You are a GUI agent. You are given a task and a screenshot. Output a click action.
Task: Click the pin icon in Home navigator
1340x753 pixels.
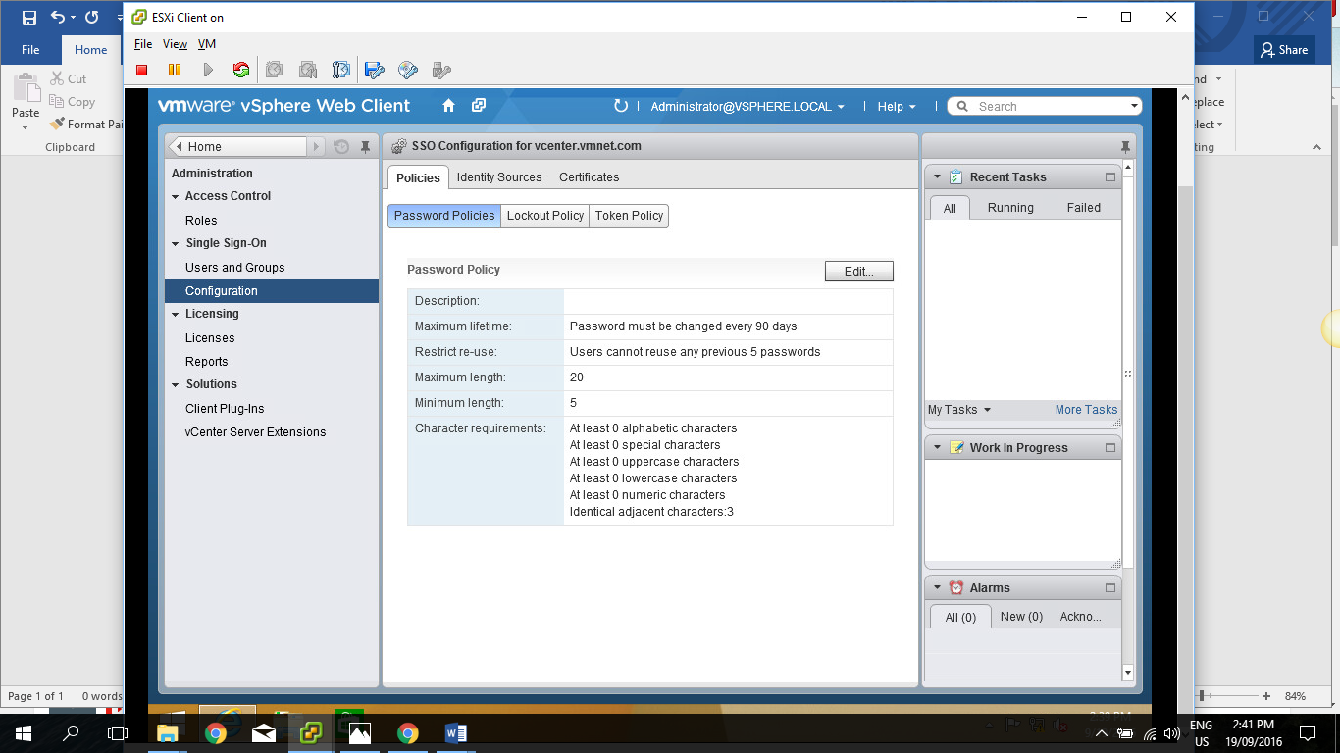(x=365, y=147)
